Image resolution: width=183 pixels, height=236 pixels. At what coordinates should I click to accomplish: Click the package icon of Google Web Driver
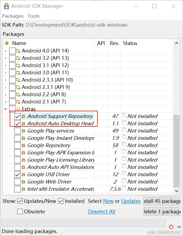click(x=23, y=182)
